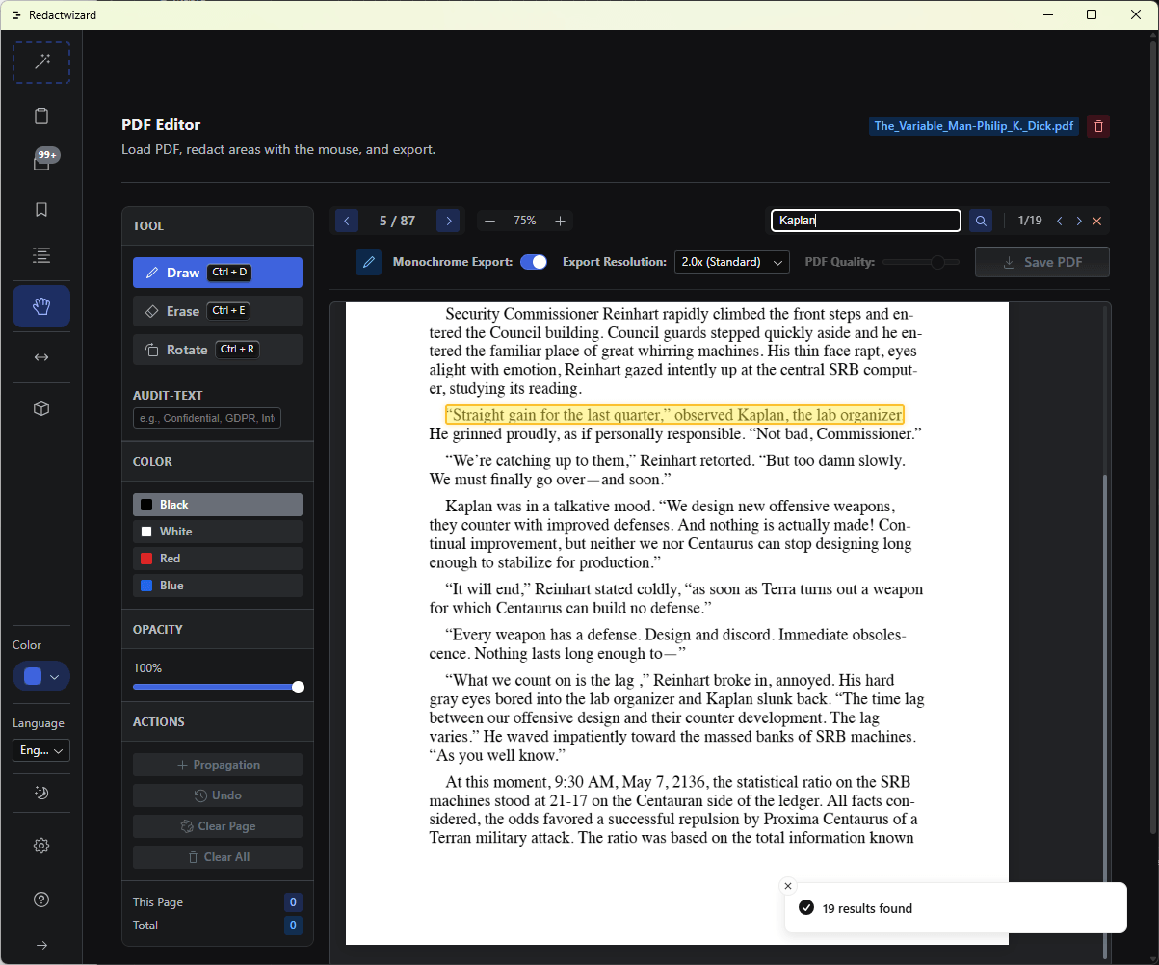This screenshot has height=965, width=1159.
Task: Open the sidebar Color dropdown
Action: point(41,676)
